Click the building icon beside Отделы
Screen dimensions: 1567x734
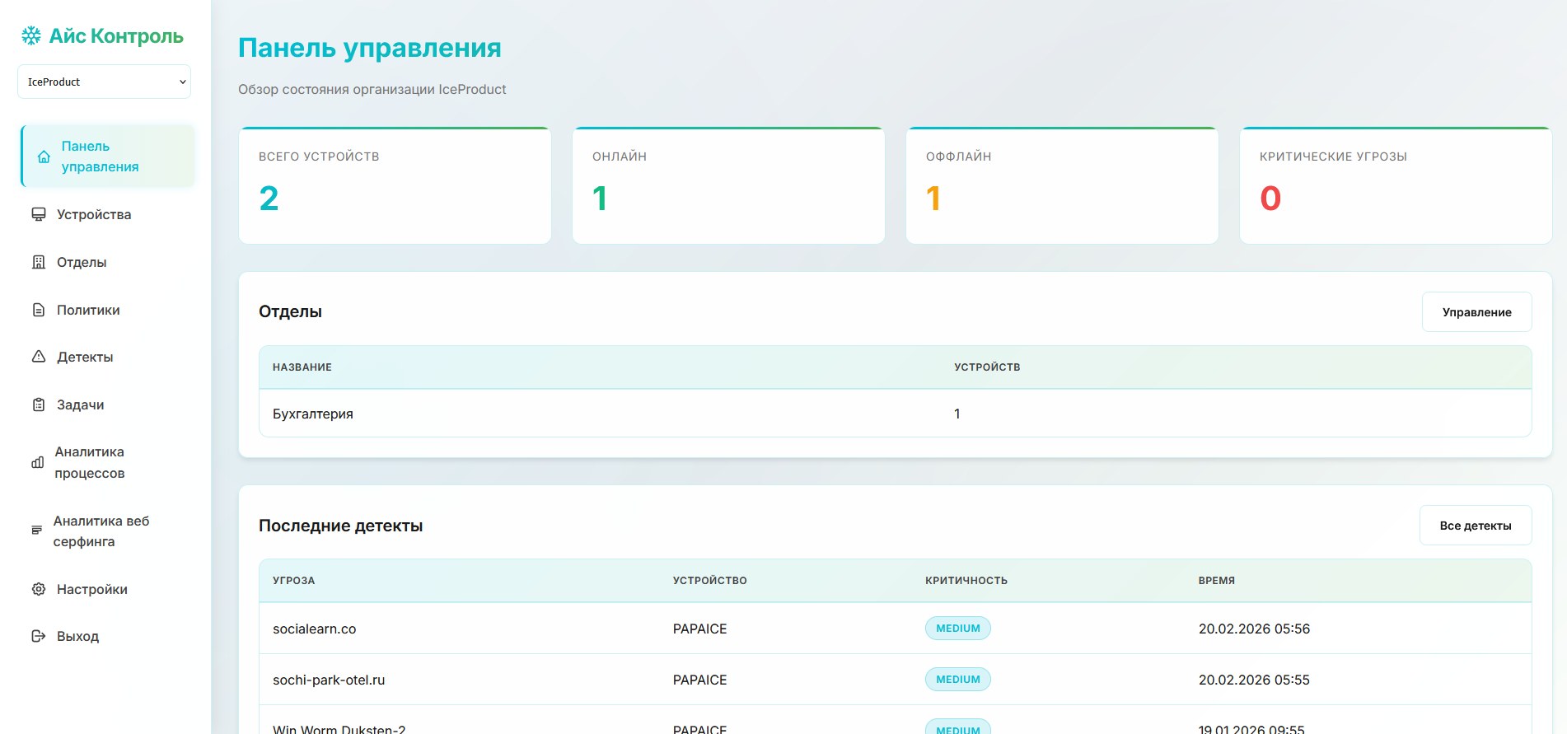(39, 262)
